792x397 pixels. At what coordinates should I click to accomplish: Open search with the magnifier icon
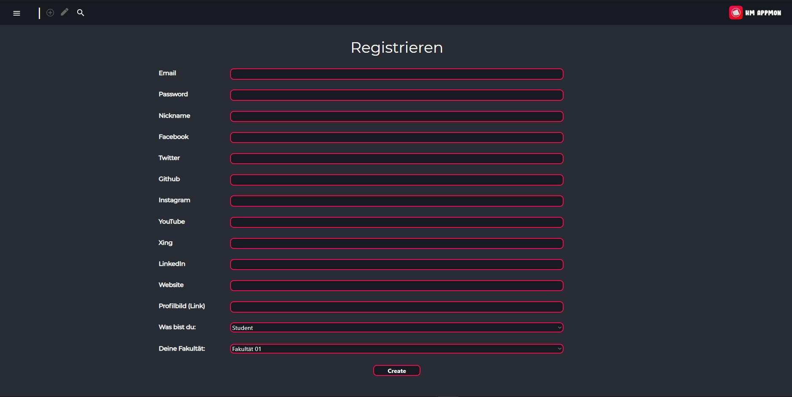81,13
